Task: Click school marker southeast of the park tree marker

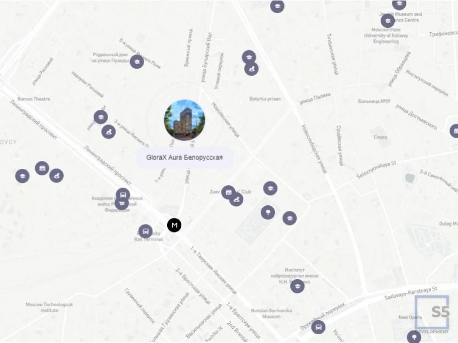Action: tap(289, 218)
